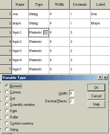Click the Decimals column header
This screenshot has width=110, height=134.
click(80, 4)
